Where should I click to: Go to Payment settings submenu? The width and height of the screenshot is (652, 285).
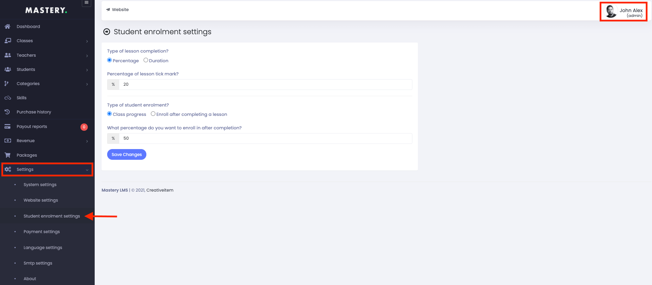point(42,232)
